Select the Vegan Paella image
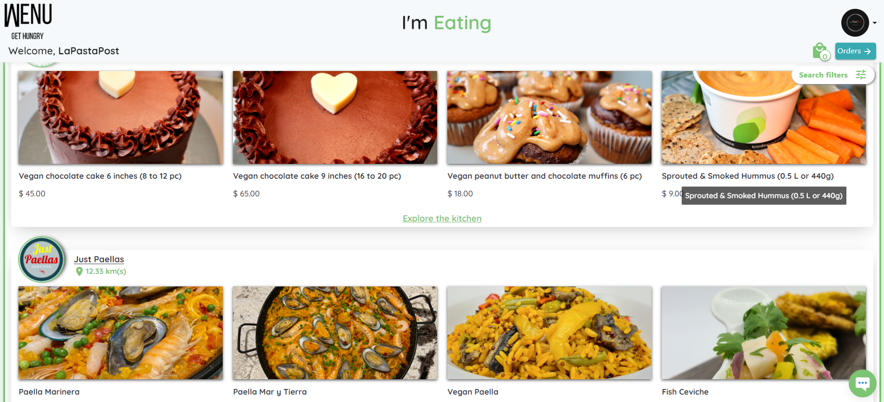884x402 pixels. coord(549,333)
